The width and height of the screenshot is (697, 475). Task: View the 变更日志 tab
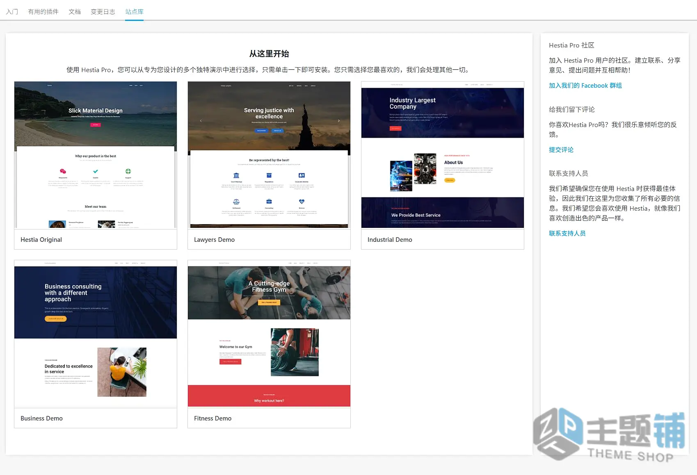[x=103, y=11]
